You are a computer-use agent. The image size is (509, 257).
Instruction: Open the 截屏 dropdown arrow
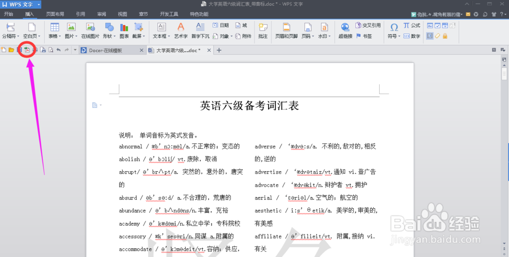(x=144, y=37)
